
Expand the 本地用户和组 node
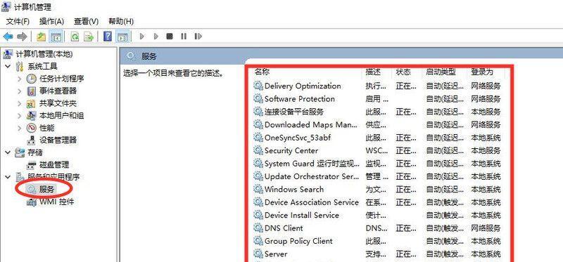(x=20, y=115)
